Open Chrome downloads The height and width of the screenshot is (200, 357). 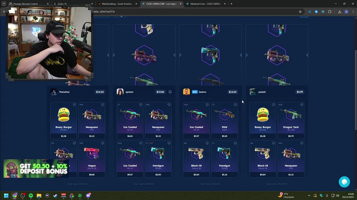tap(340, 12)
